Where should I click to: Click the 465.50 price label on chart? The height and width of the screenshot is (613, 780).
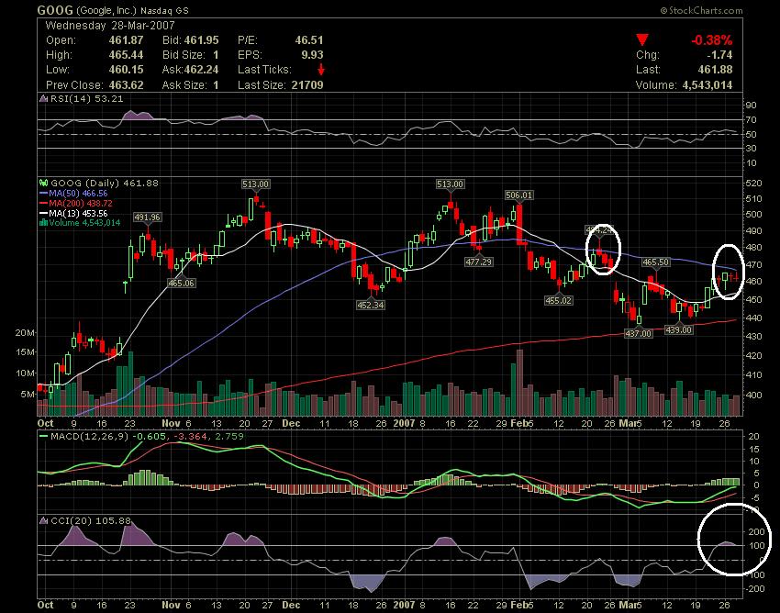pos(655,262)
